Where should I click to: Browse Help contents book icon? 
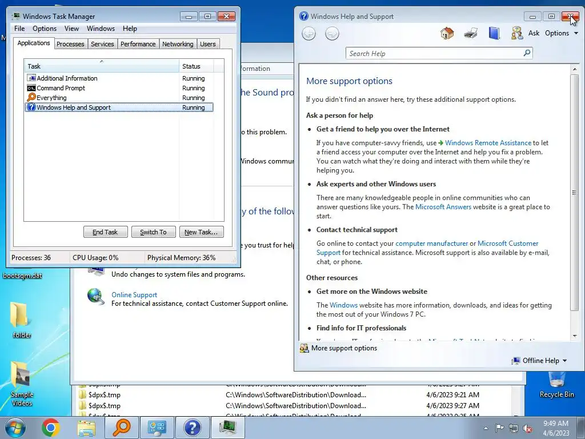pyautogui.click(x=494, y=33)
